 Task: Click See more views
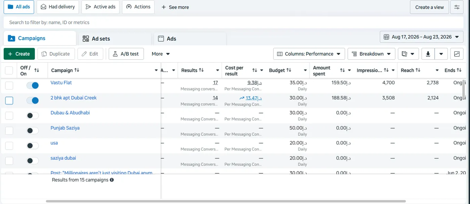(x=175, y=7)
